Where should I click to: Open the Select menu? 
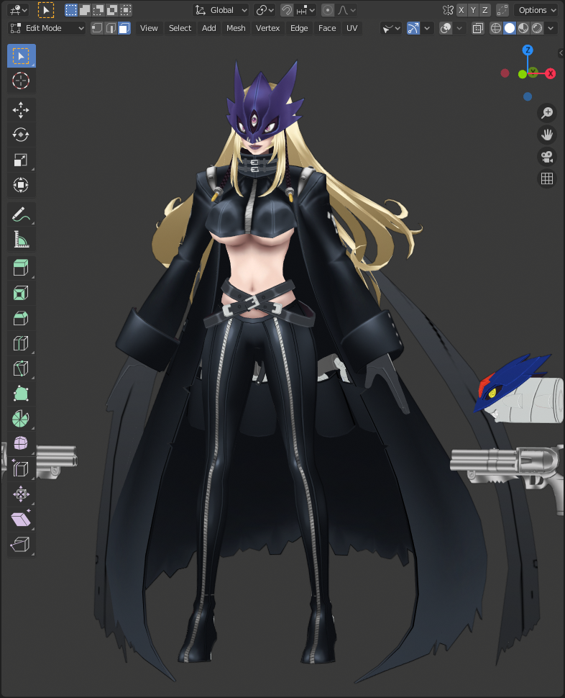180,29
